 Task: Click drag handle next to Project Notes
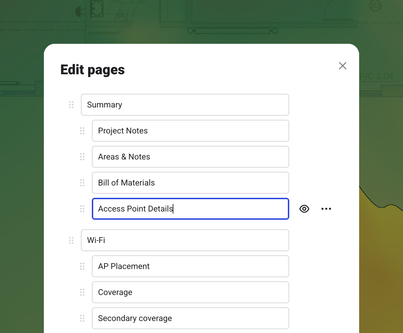click(82, 131)
